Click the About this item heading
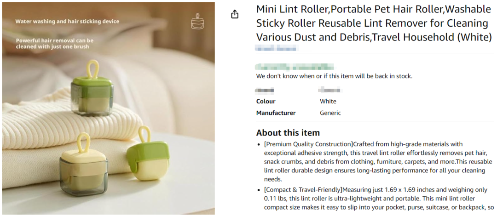 click(x=288, y=133)
